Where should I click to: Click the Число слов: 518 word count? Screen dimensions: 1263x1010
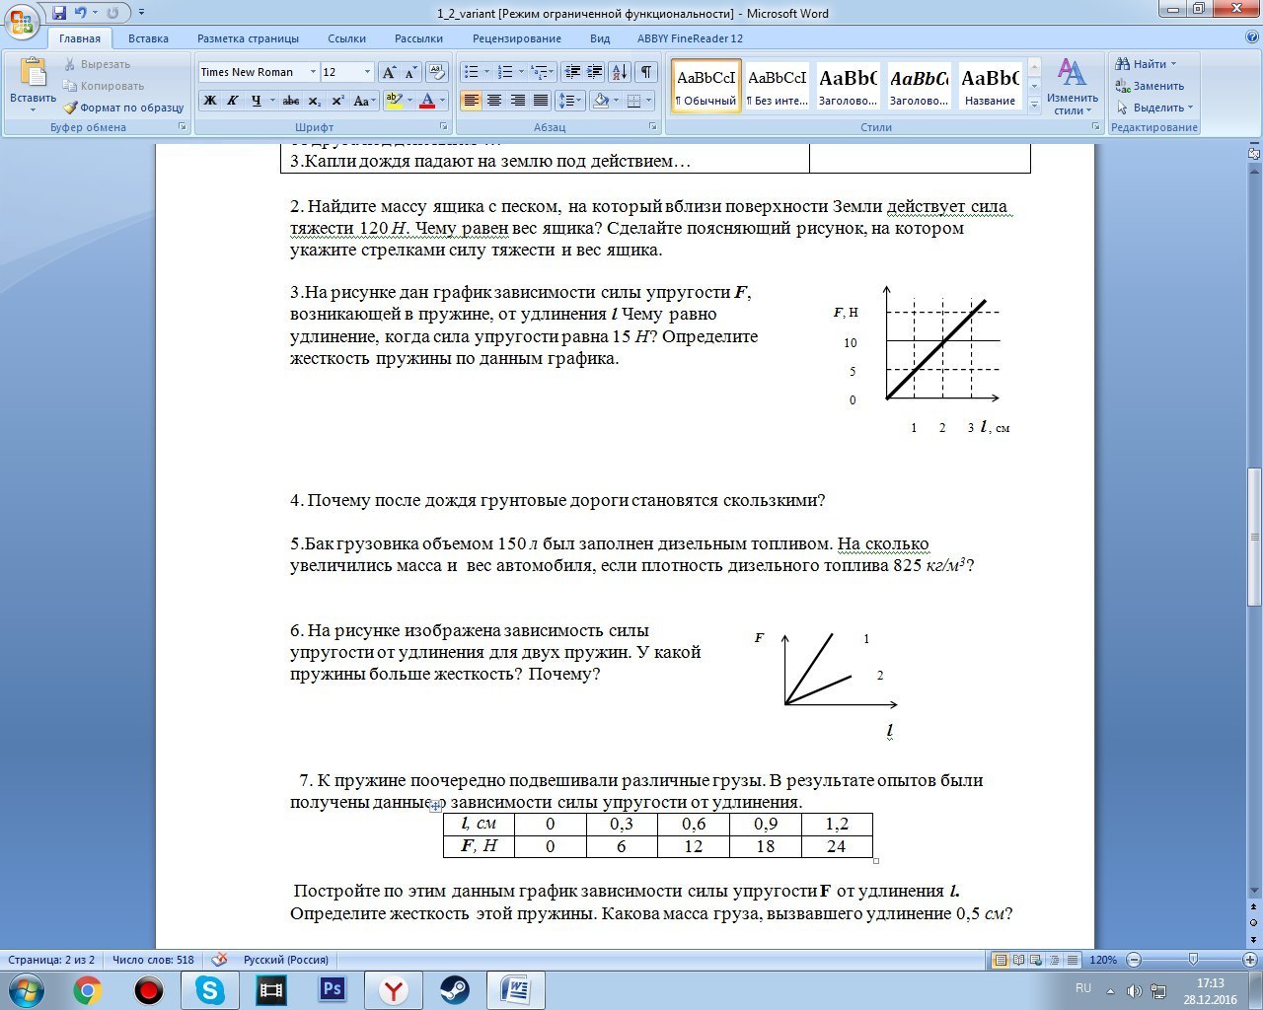coord(153,960)
